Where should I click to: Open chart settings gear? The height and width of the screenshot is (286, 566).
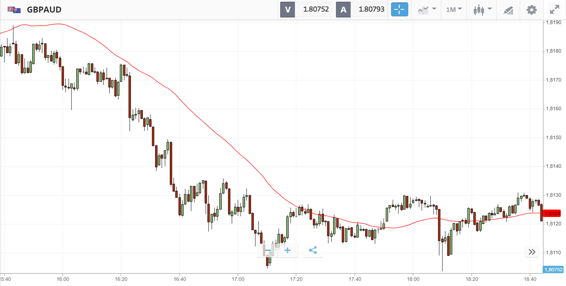pos(532,10)
